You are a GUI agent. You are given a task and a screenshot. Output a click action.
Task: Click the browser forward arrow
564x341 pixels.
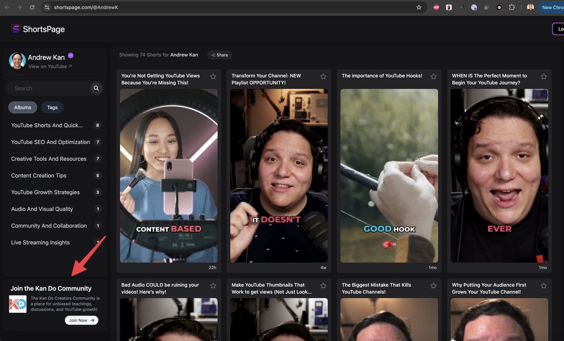coord(19,8)
